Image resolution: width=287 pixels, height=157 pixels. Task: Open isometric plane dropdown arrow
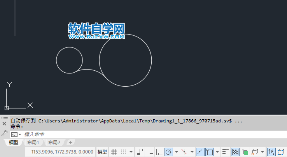[x=192, y=152]
